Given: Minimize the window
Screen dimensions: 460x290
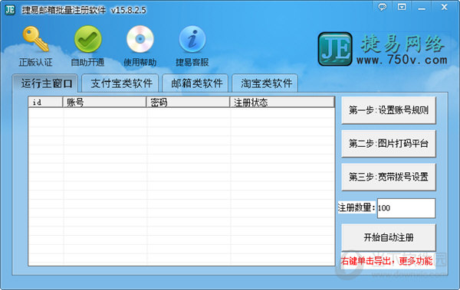Looking at the screenshot, I should coord(422,8).
